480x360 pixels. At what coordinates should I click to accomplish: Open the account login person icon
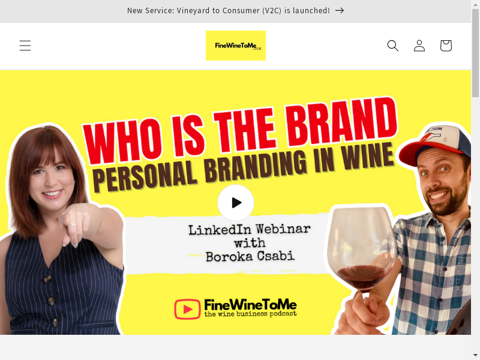[x=419, y=46]
